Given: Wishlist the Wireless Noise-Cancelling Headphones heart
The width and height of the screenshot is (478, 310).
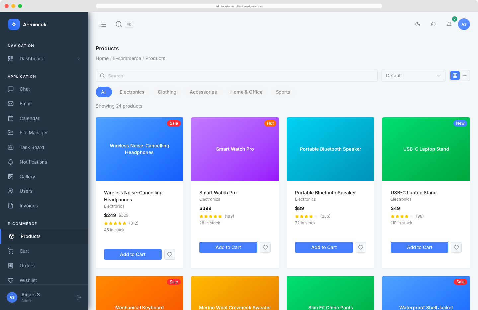Looking at the screenshot, I should click(170, 254).
